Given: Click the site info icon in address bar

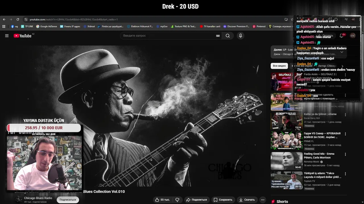Looking at the screenshot, I should tap(26, 20).
